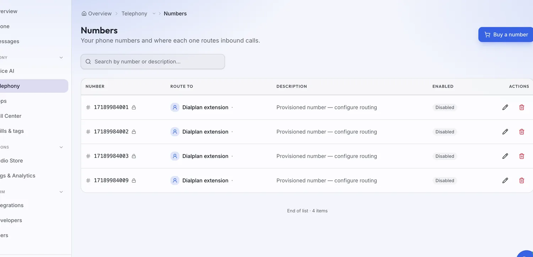
Task: Click Disabled badge for 17189984003
Action: pos(445,156)
